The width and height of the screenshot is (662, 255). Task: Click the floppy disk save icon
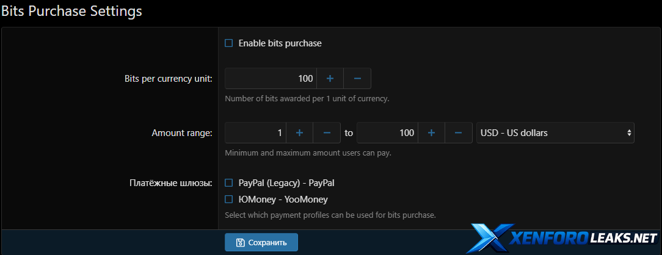pyautogui.click(x=241, y=242)
